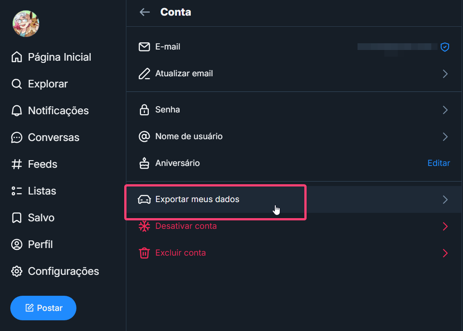Go to Página Inicial home icon

coord(17,57)
